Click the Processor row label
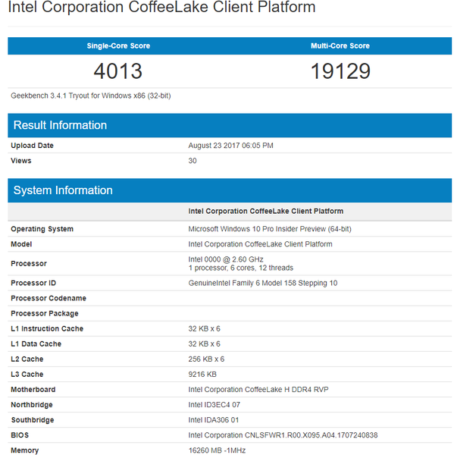This screenshot has height=455, width=454. (29, 263)
